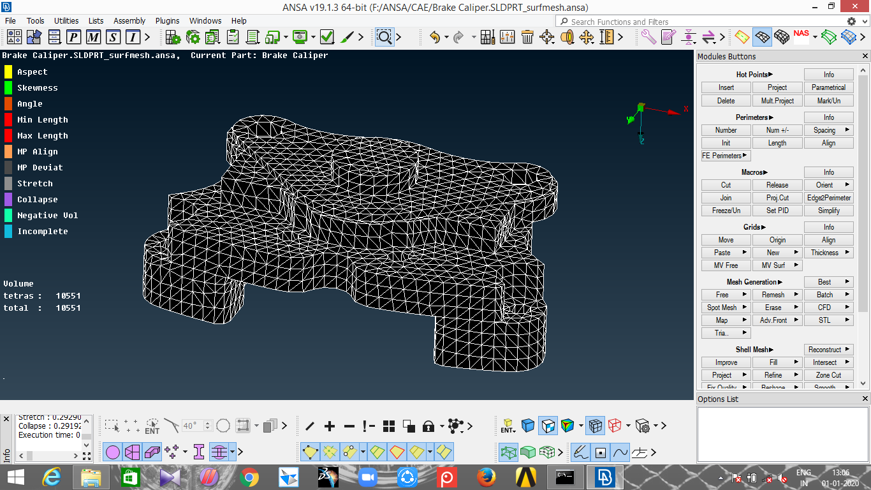Screen dimensions: 871x490
Task: Expand the Reconstruct shell mesh dropdown
Action: coord(828,350)
